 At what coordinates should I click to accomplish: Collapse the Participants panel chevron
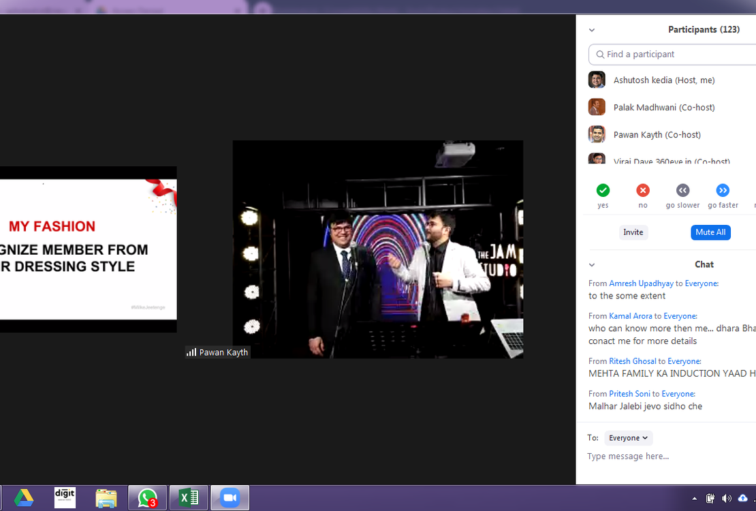pyautogui.click(x=592, y=30)
